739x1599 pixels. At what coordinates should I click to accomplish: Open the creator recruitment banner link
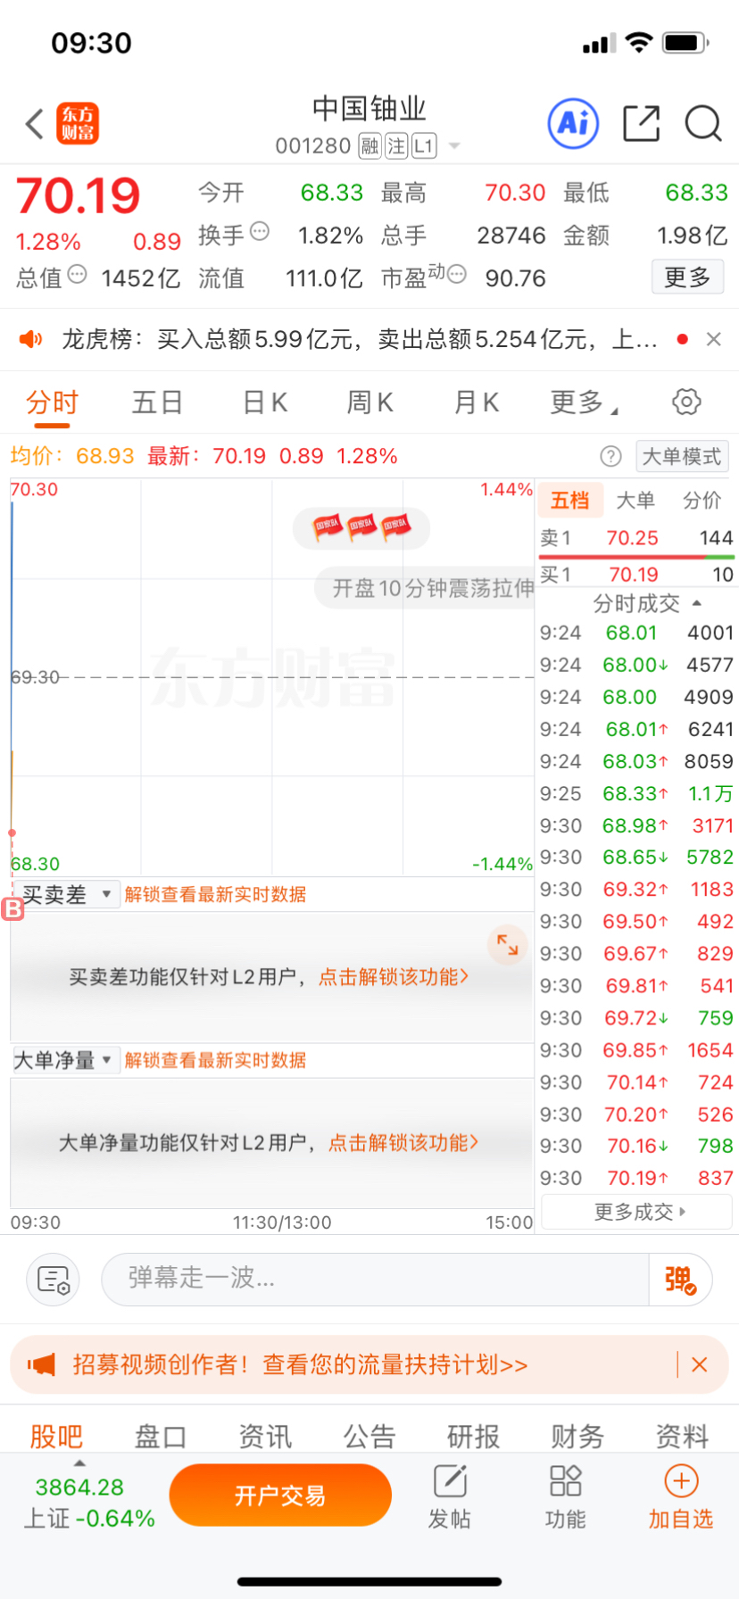point(300,1364)
